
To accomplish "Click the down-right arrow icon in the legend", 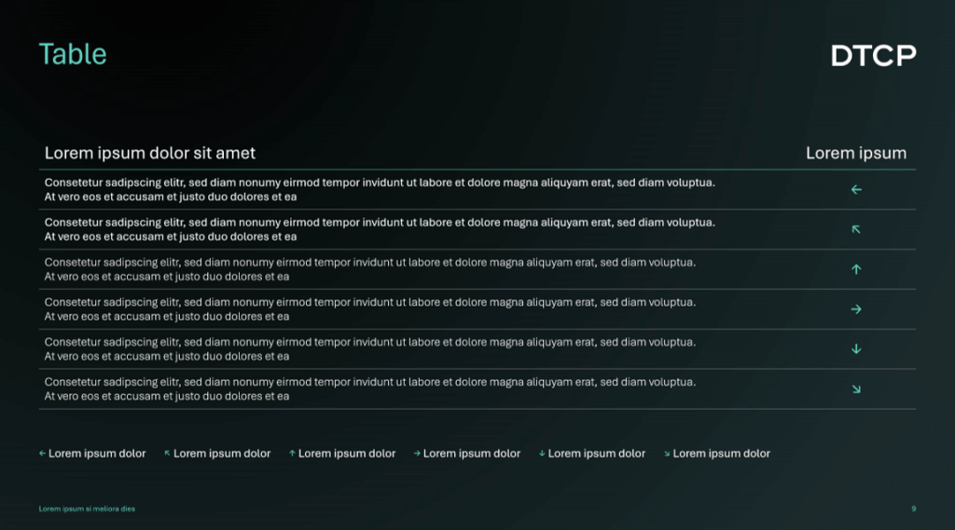I will (667, 454).
